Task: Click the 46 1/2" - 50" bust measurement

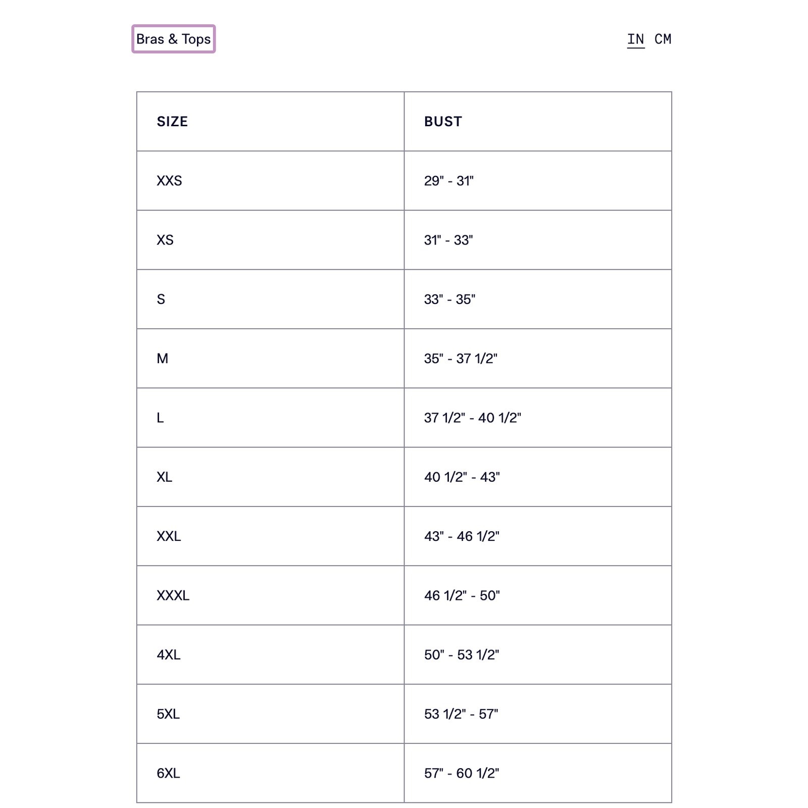Action: (x=462, y=595)
